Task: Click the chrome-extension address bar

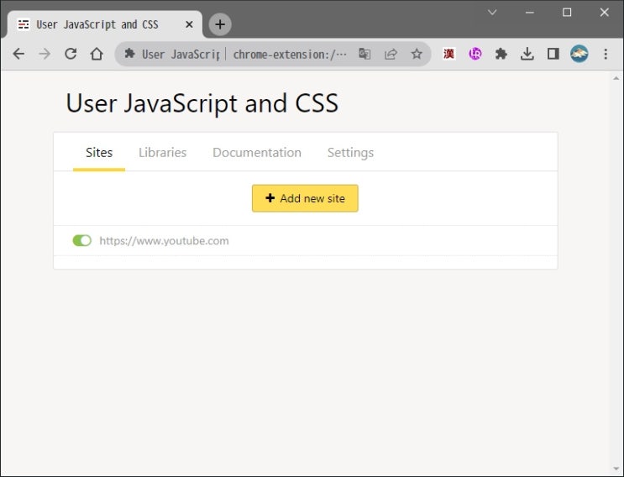Action: pos(290,54)
